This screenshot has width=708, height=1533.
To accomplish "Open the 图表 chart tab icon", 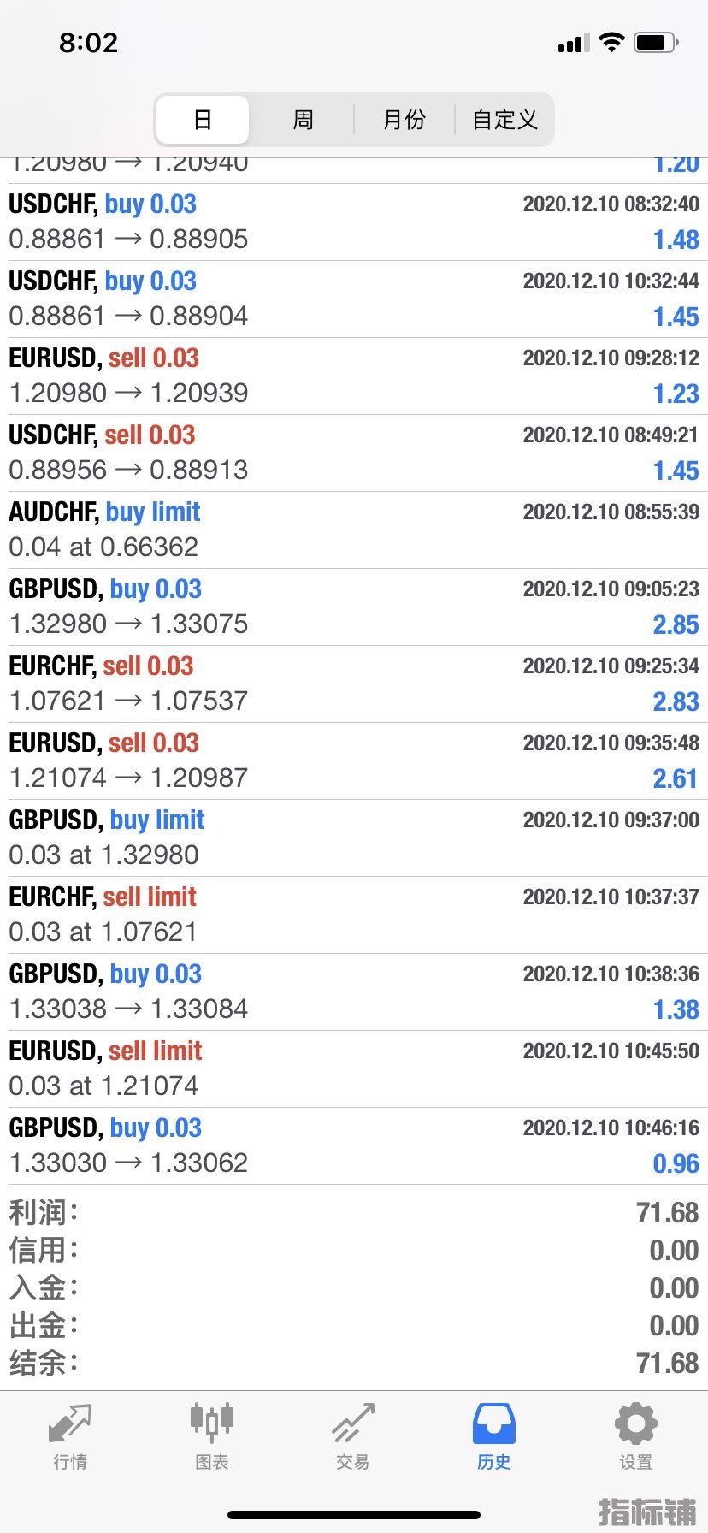I will pos(211,1423).
